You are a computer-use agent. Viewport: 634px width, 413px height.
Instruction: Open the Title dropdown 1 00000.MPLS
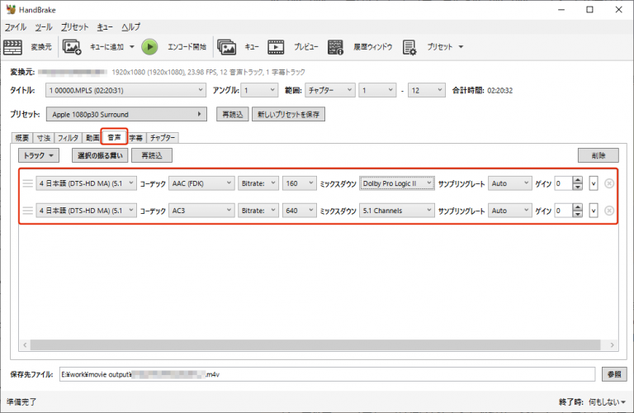pyautogui.click(x=125, y=90)
